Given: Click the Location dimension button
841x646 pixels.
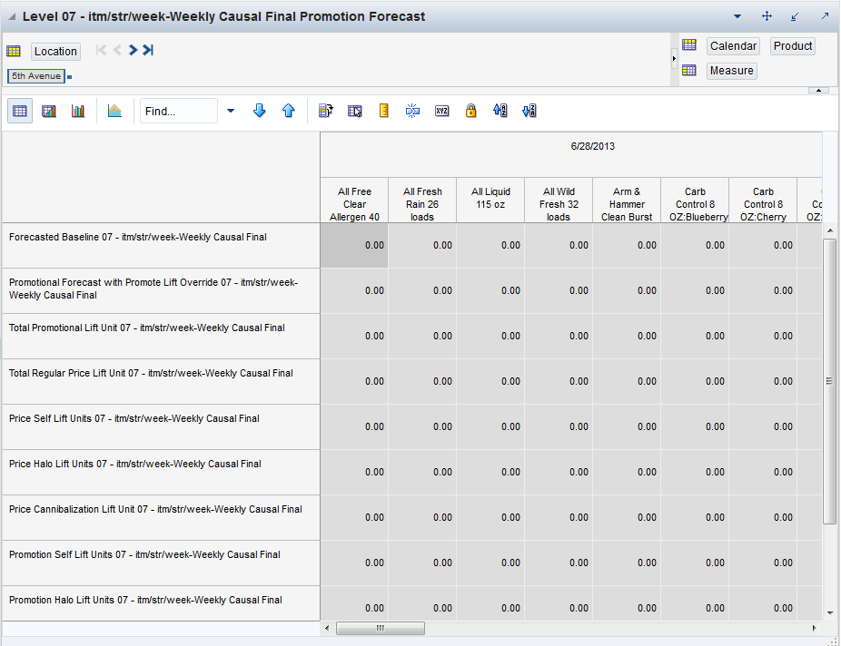Looking at the screenshot, I should coord(55,52).
